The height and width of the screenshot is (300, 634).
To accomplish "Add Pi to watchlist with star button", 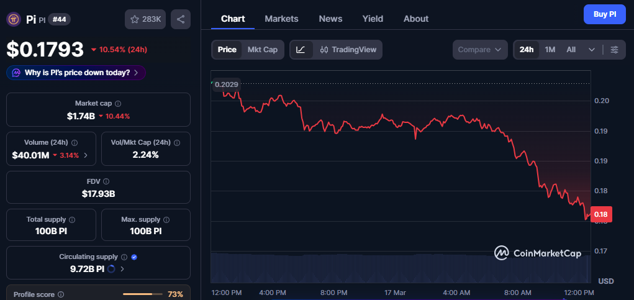I will click(x=145, y=19).
